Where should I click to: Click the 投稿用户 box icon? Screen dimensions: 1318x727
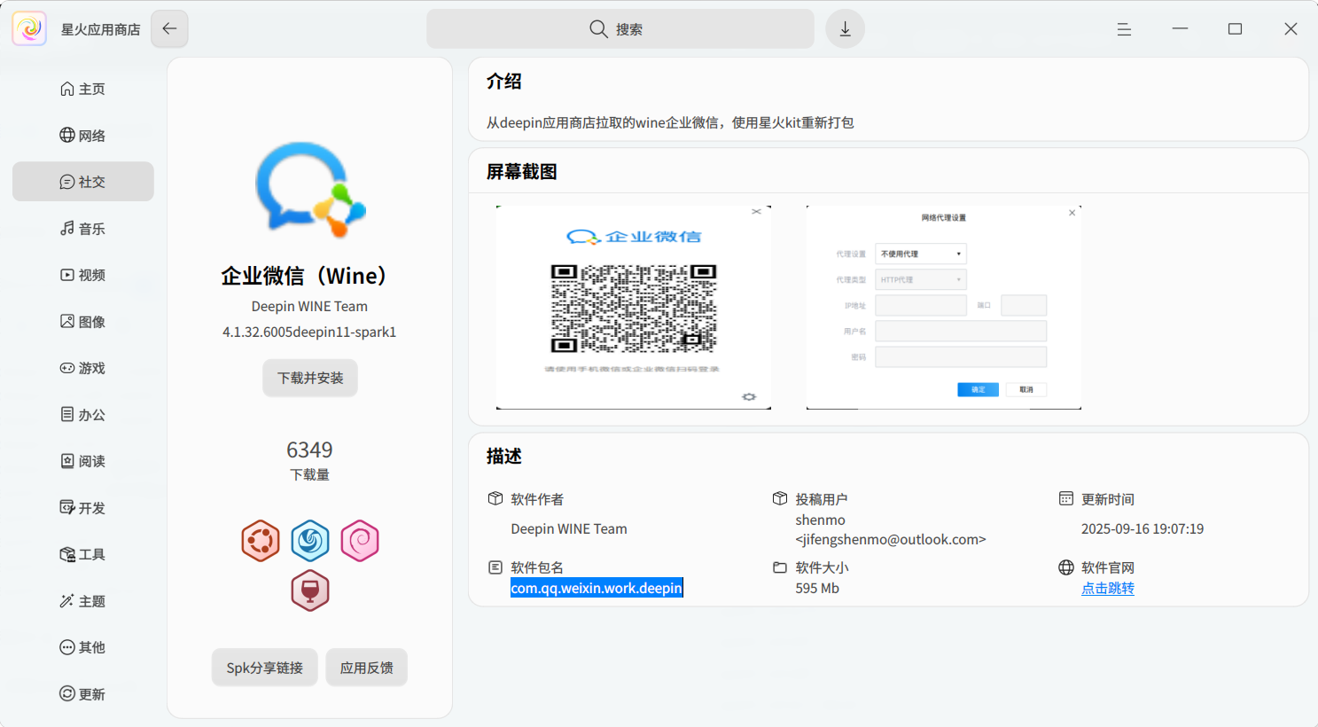[x=780, y=498]
